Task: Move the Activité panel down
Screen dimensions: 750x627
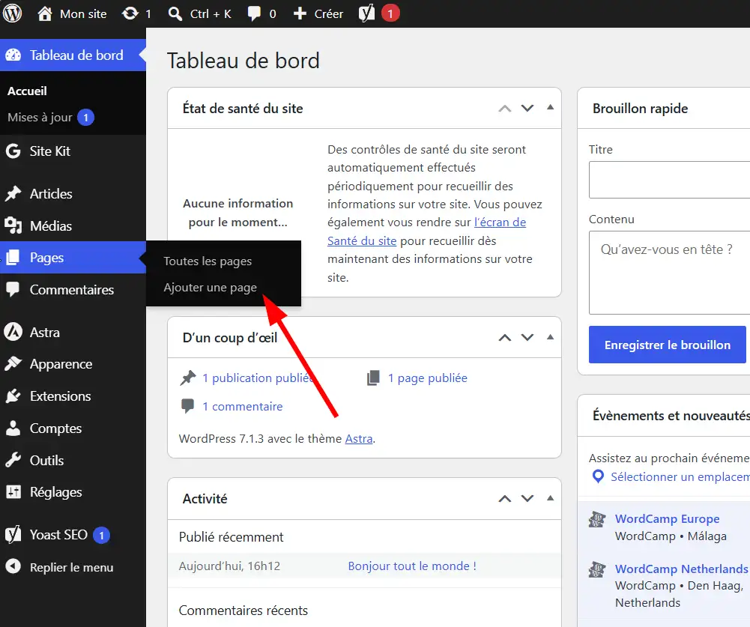Action: (527, 499)
